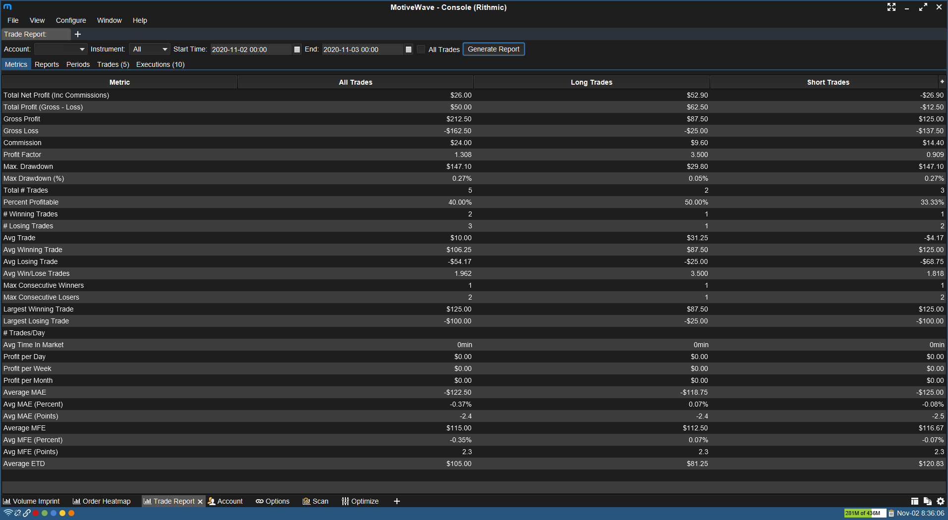The height and width of the screenshot is (520, 948).
Task: Open the Instrument dropdown
Action: pyautogui.click(x=150, y=50)
